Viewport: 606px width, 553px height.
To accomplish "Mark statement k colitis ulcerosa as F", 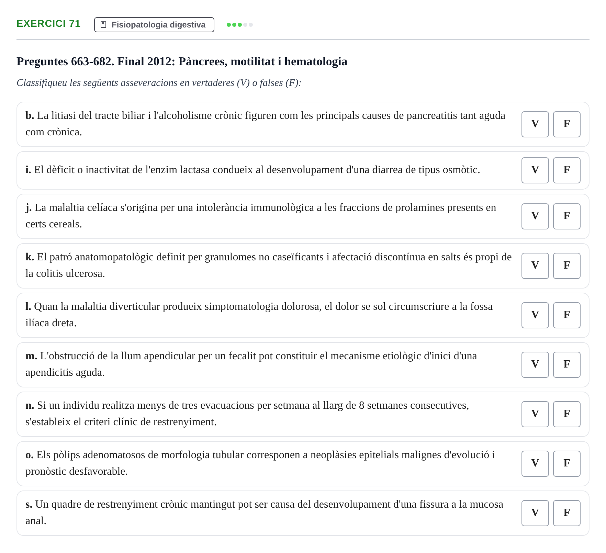I will click(566, 266).
